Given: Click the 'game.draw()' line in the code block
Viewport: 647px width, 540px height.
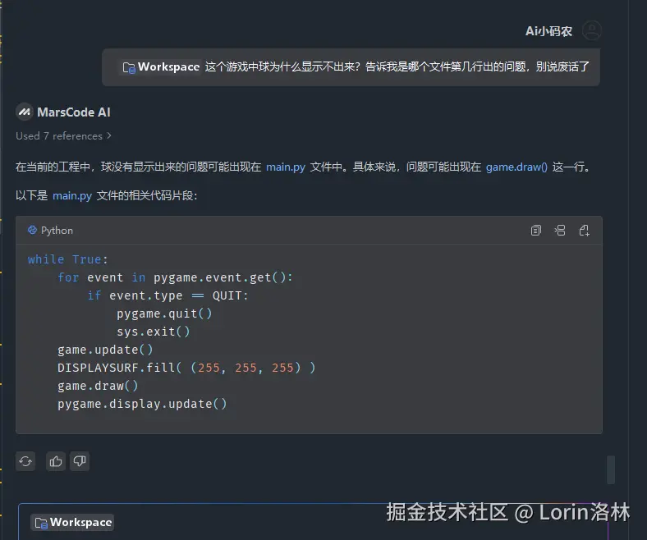Looking at the screenshot, I should (98, 386).
